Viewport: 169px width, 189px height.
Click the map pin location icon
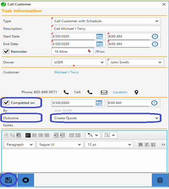(x=136, y=92)
